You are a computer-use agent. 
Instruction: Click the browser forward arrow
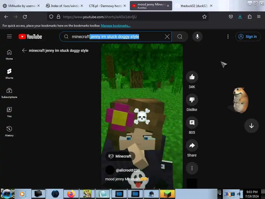coord(15,17)
